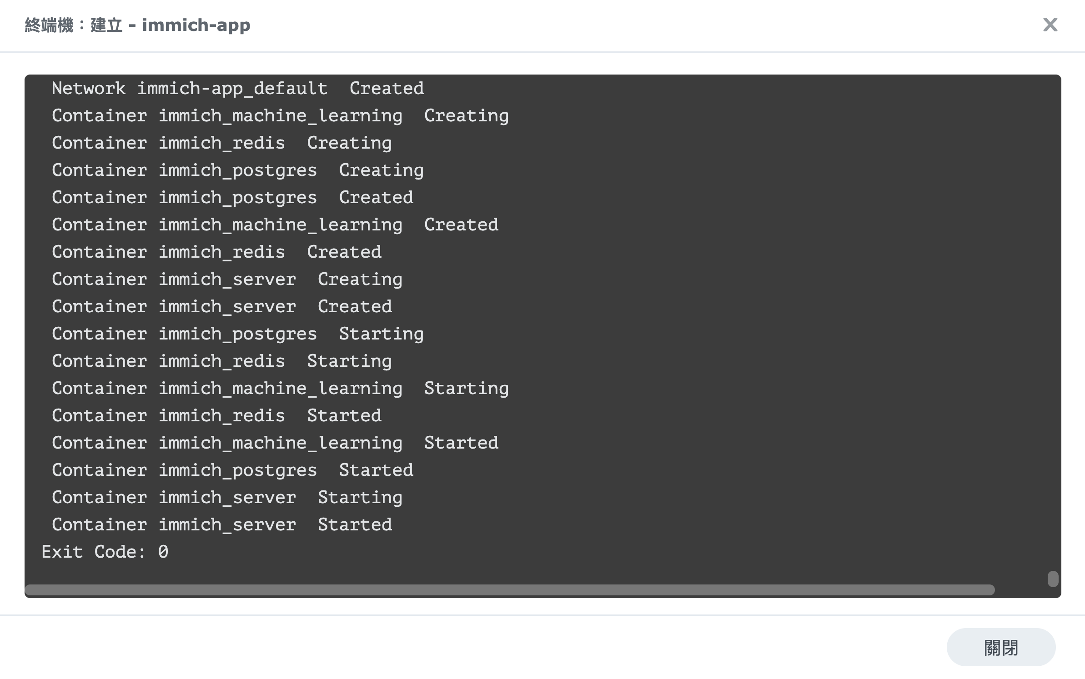The width and height of the screenshot is (1085, 679).
Task: Click the horizontal scrollbar in terminal output
Action: [x=510, y=589]
